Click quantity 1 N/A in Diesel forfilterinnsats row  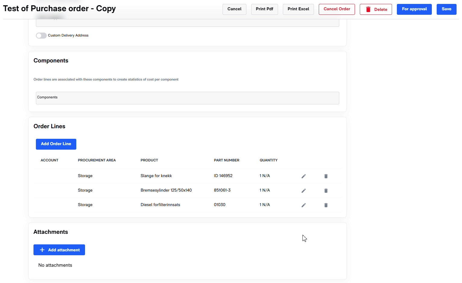click(265, 205)
